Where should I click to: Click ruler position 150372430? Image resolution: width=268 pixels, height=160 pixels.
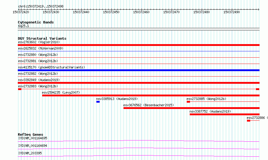pyautogui.click(x=51, y=12)
